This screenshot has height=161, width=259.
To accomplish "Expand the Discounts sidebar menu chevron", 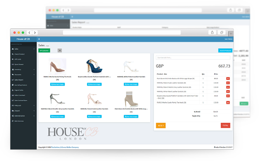I will pyautogui.click(x=34, y=74).
